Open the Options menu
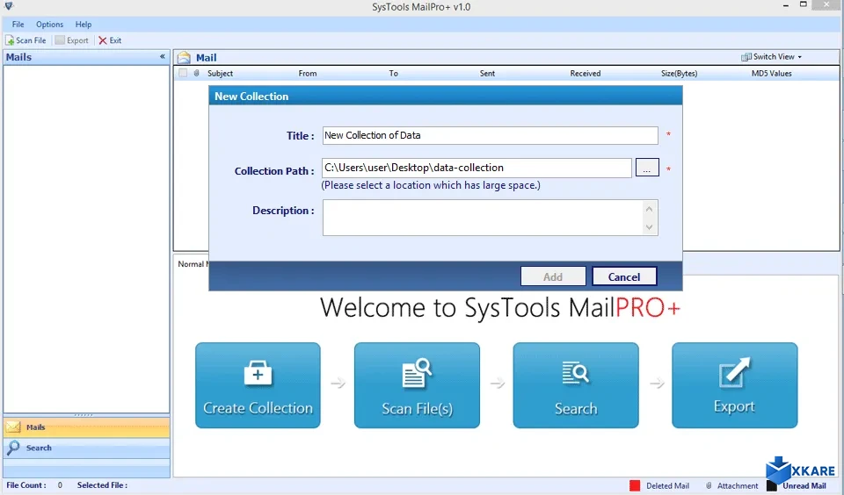Image resolution: width=844 pixels, height=495 pixels. pos(49,25)
